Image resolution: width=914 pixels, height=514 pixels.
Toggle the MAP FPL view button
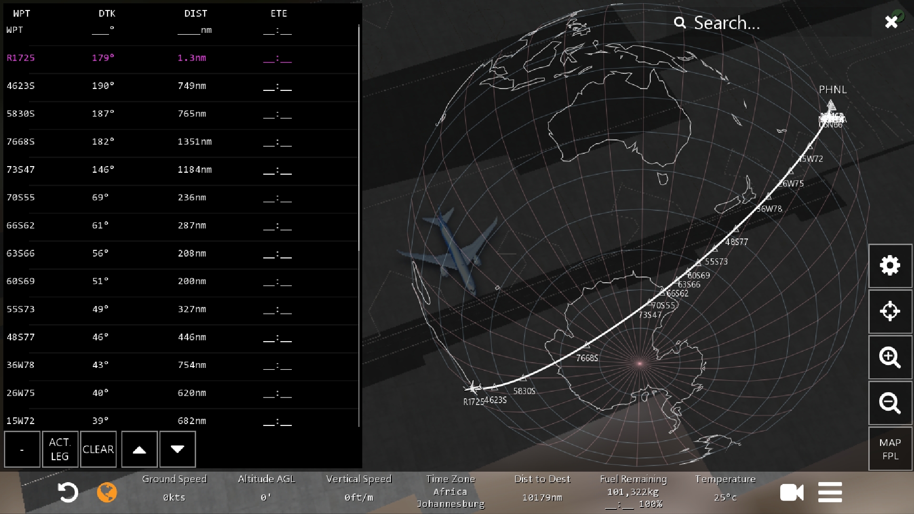coord(890,449)
